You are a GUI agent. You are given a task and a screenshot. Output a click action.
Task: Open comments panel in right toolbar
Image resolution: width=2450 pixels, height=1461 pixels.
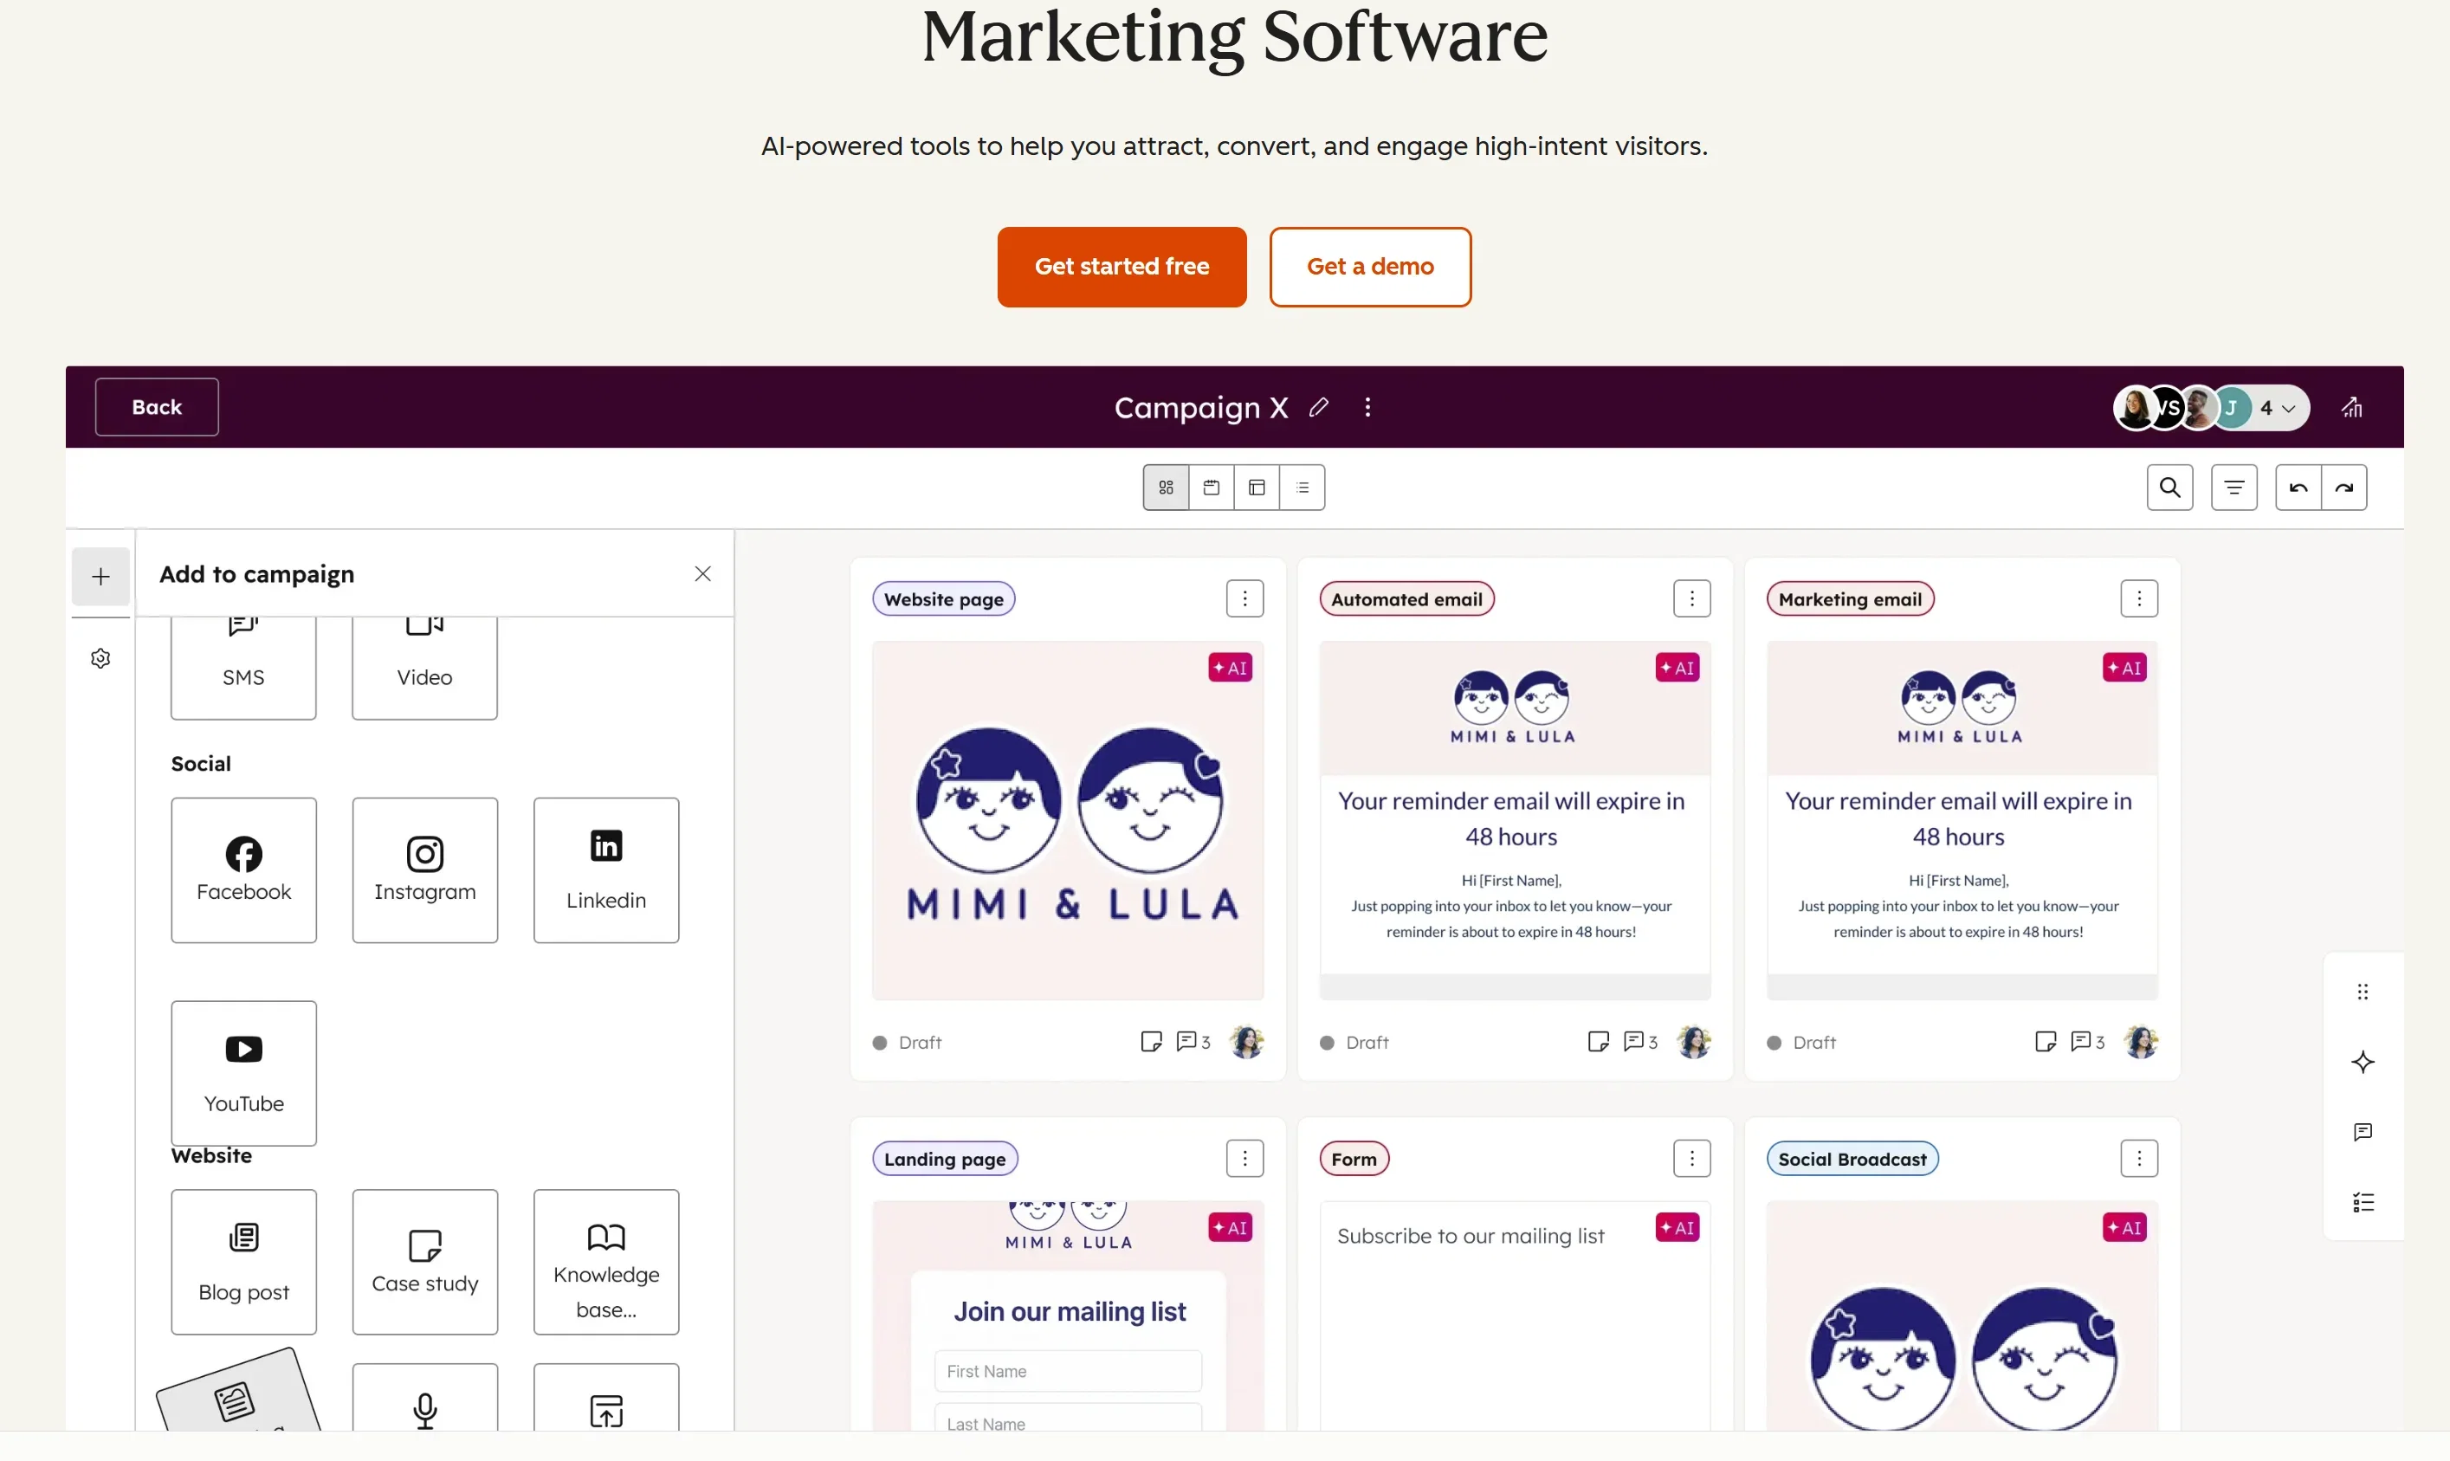(x=2363, y=1132)
